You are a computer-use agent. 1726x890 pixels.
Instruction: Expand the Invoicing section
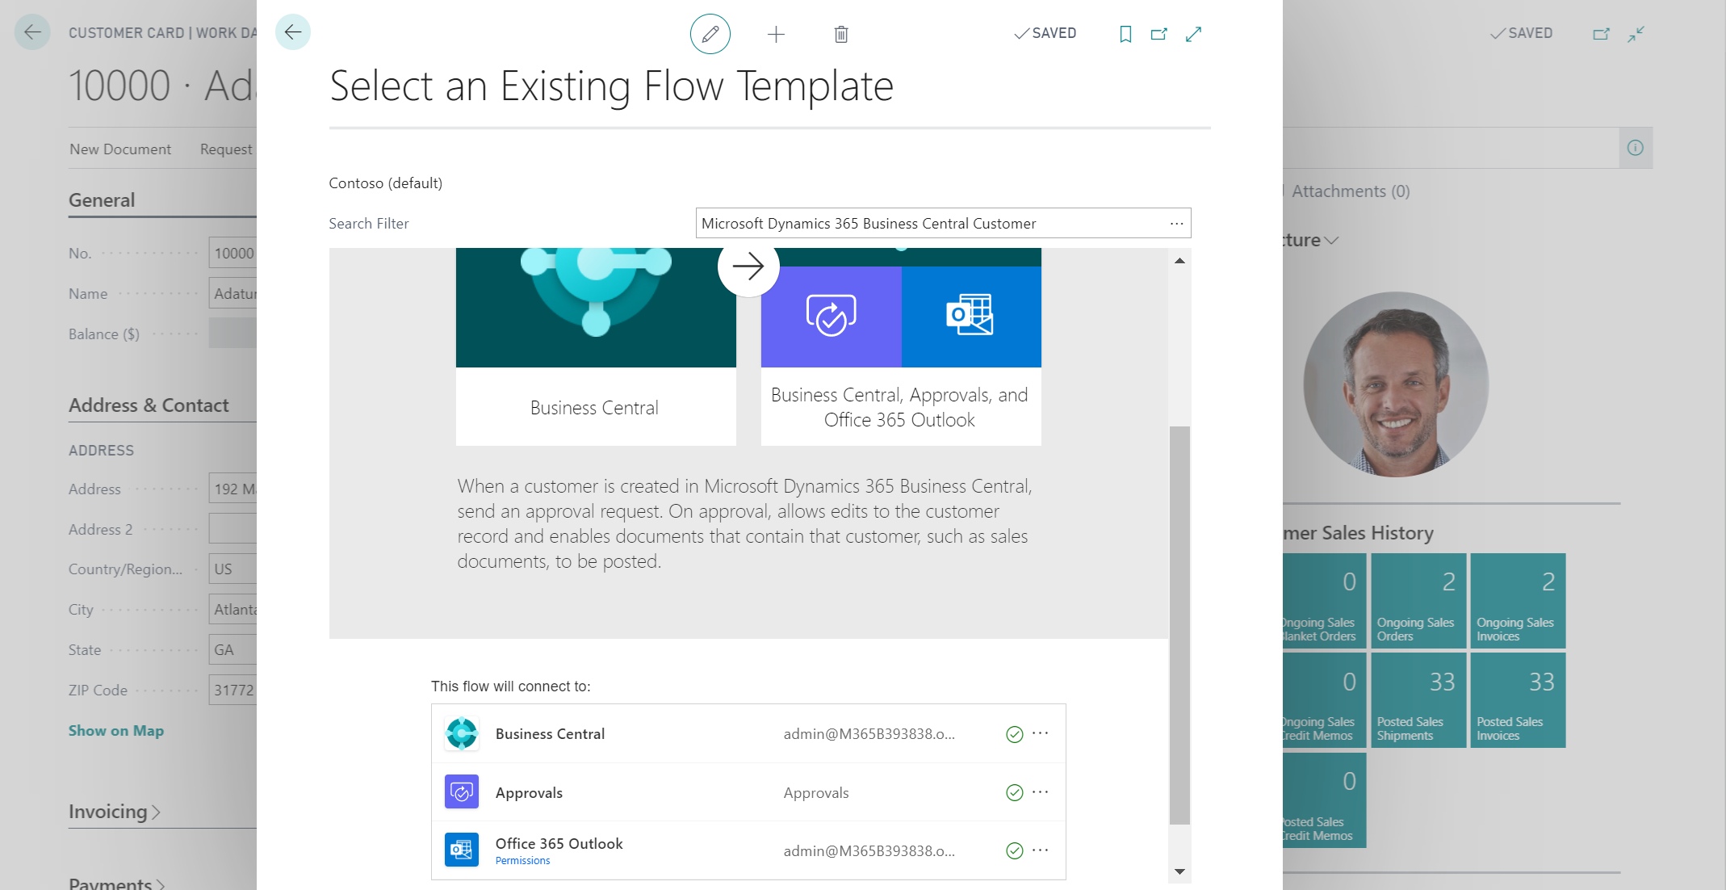click(x=115, y=812)
